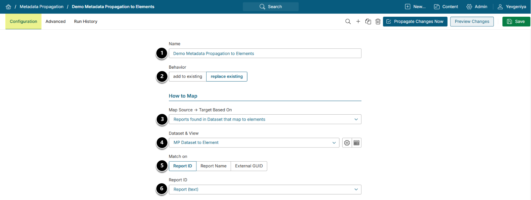Expand the Report ID column dropdown
This screenshot has height=200, width=531.
pos(265,190)
